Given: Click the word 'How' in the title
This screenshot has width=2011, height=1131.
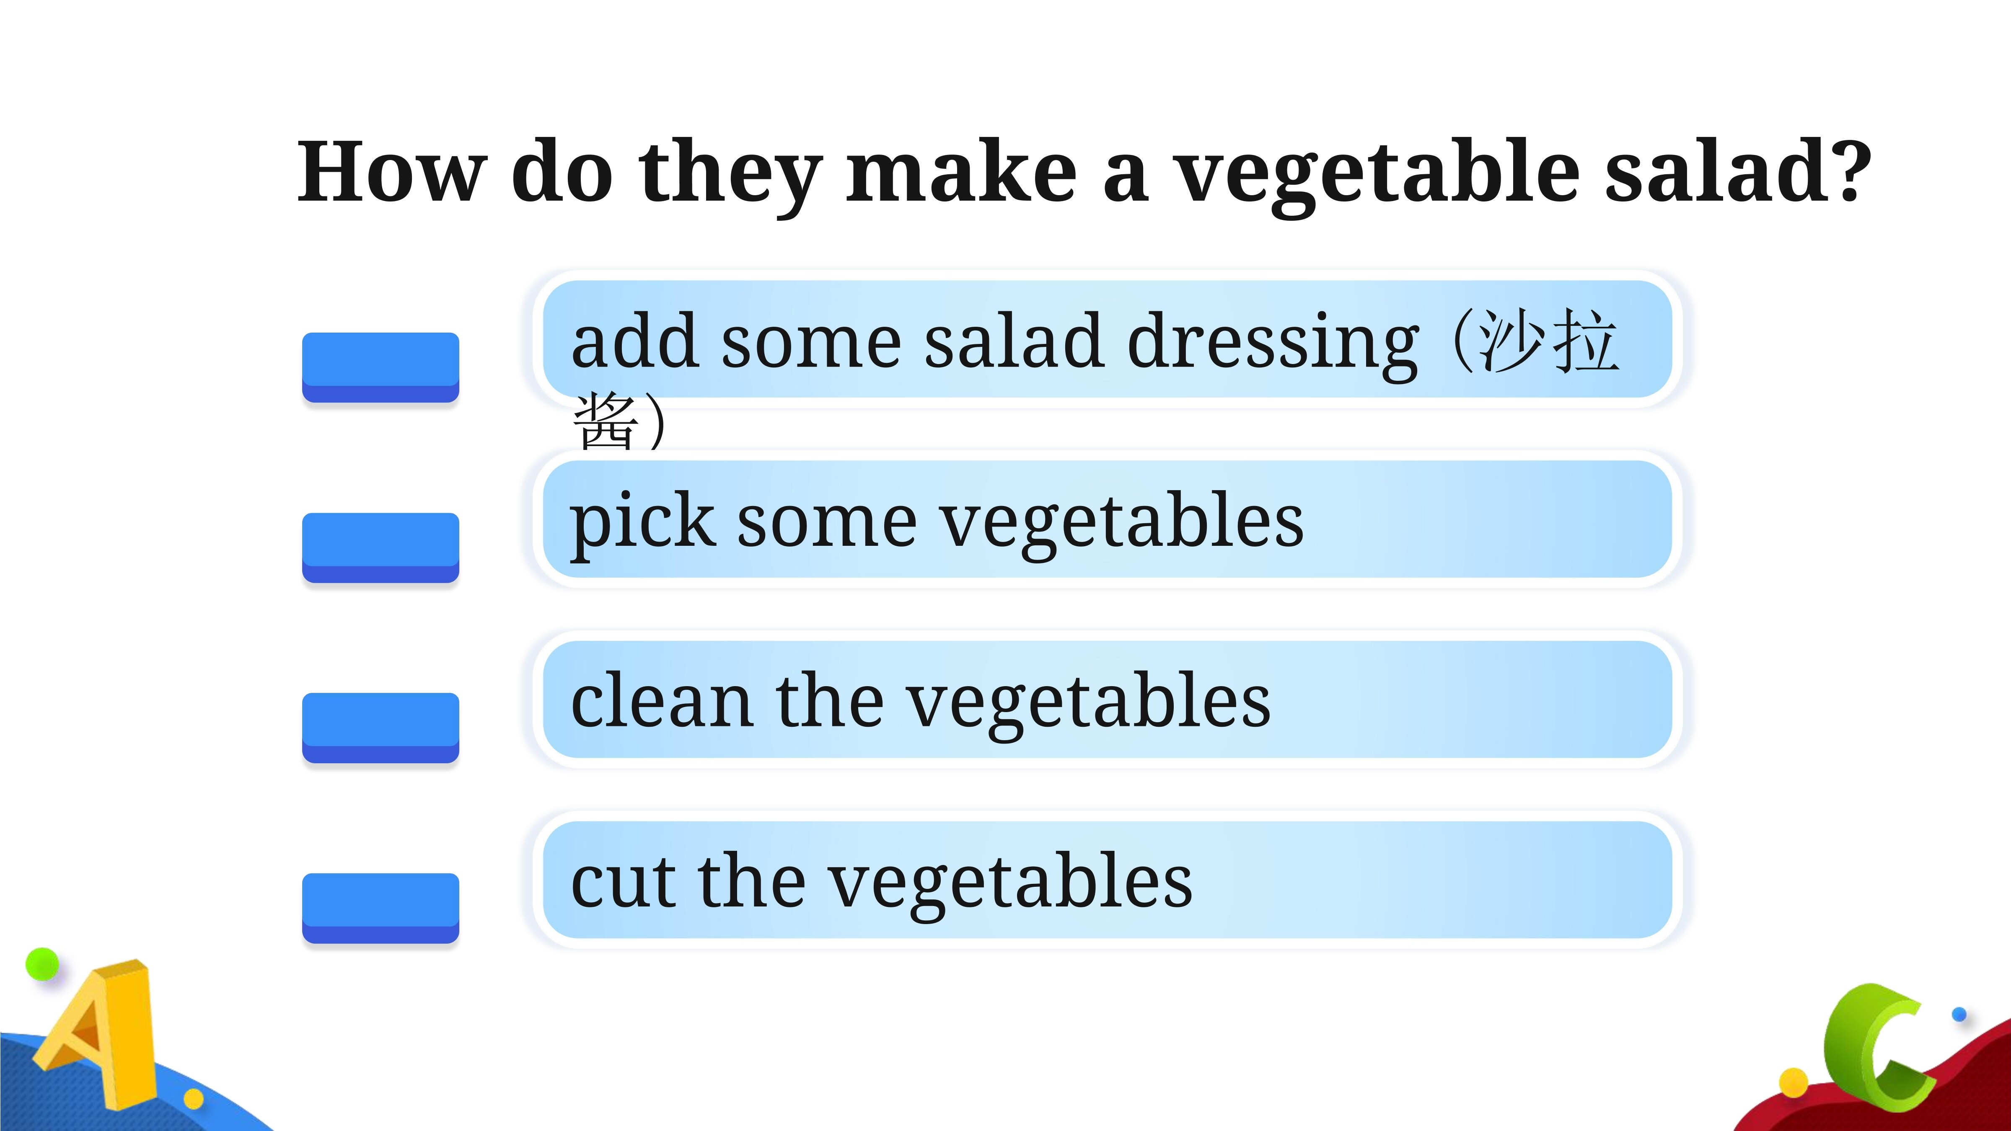Looking at the screenshot, I should click(x=392, y=172).
